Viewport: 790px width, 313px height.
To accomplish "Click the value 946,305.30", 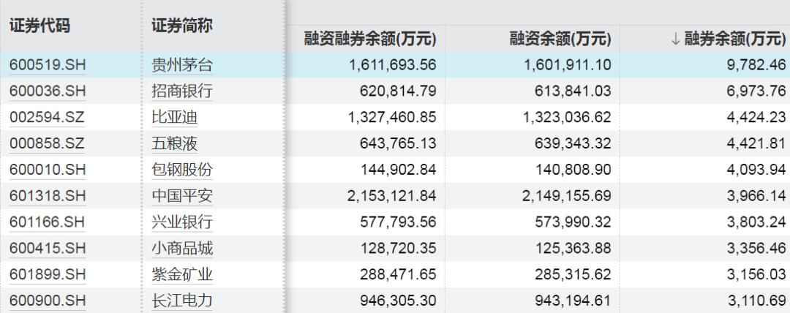I will [x=398, y=301].
